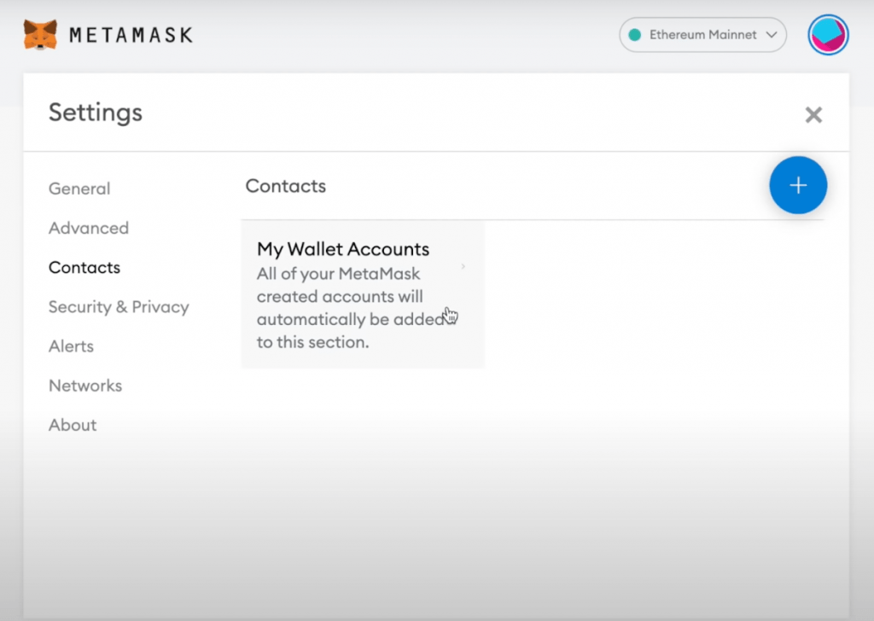Expand My Wallet Accounts chevron
Image resolution: width=874 pixels, height=621 pixels.
(463, 266)
